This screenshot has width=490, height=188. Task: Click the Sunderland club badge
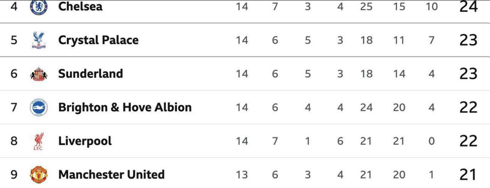tap(39, 74)
